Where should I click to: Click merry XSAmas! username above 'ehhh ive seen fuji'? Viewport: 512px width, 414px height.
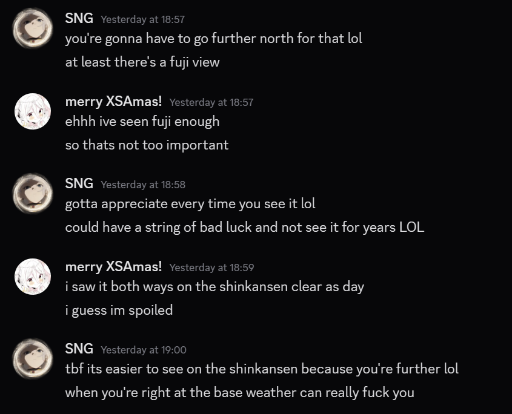[113, 101]
